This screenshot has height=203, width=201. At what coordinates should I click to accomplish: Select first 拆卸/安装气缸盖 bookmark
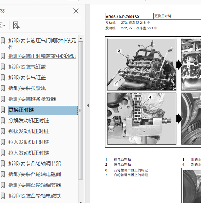pos(27,67)
